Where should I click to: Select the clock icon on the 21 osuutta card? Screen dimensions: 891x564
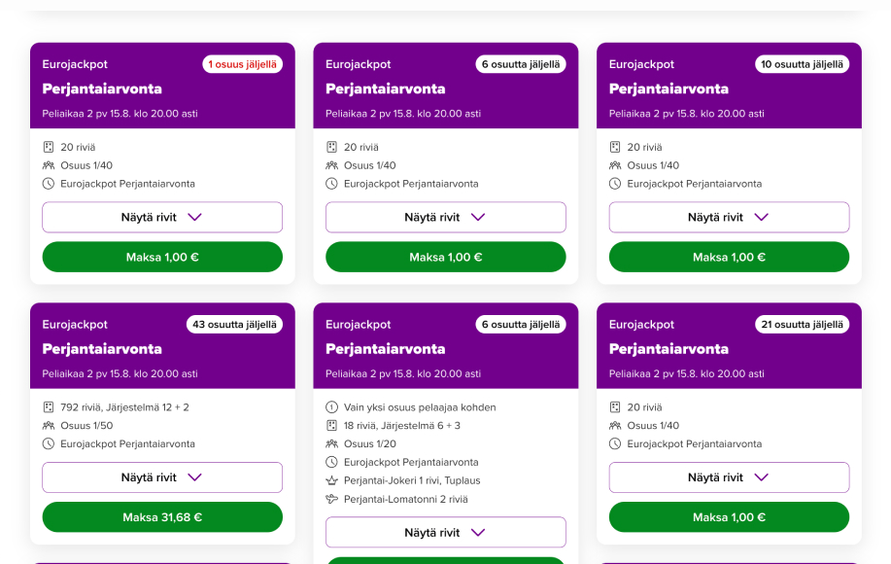(x=616, y=442)
